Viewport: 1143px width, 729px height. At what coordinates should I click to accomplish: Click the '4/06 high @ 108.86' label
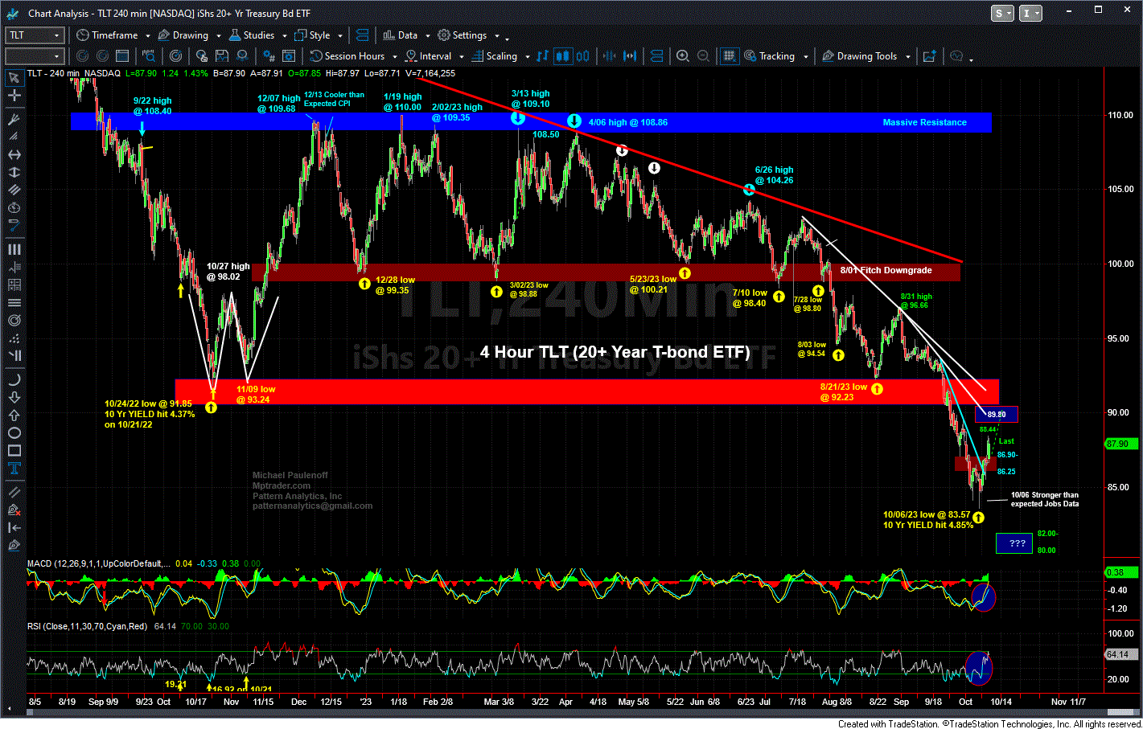click(628, 122)
